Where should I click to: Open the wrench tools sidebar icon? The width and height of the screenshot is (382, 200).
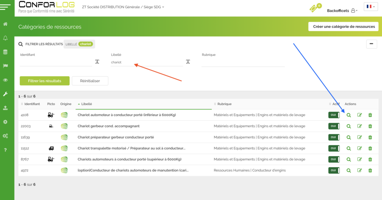(5, 94)
